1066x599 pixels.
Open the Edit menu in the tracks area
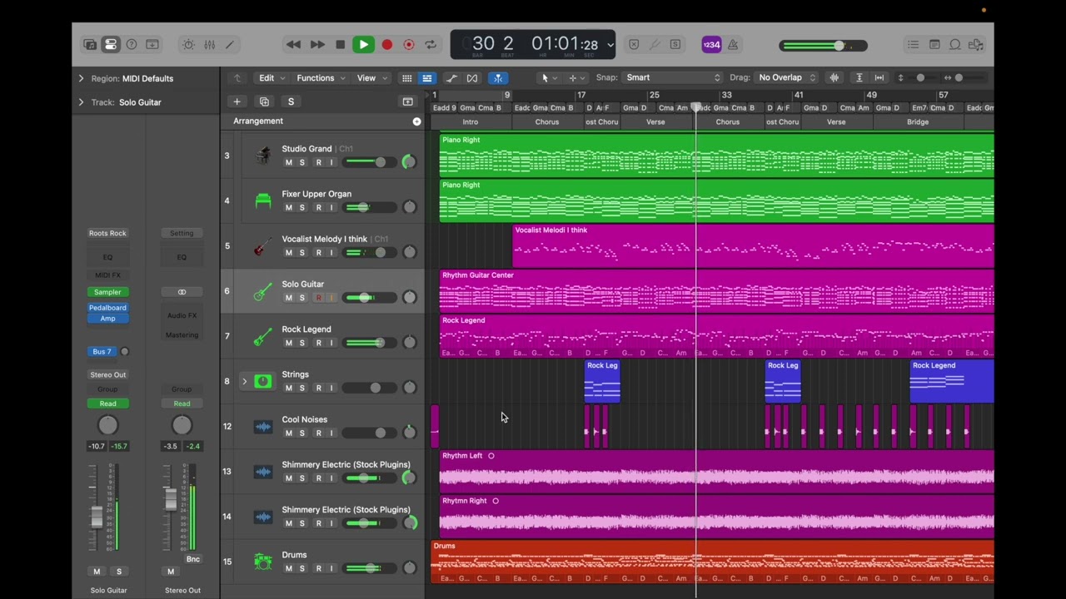click(271, 78)
